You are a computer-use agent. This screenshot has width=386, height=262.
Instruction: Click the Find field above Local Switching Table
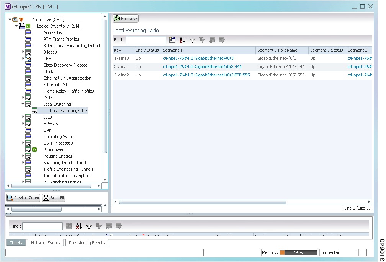(x=146, y=40)
